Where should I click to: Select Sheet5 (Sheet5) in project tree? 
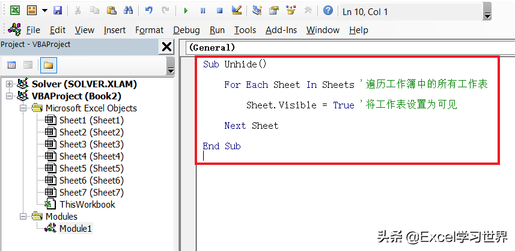coord(91,169)
